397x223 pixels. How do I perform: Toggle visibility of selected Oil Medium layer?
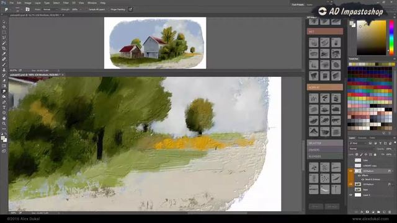pyautogui.click(x=351, y=171)
